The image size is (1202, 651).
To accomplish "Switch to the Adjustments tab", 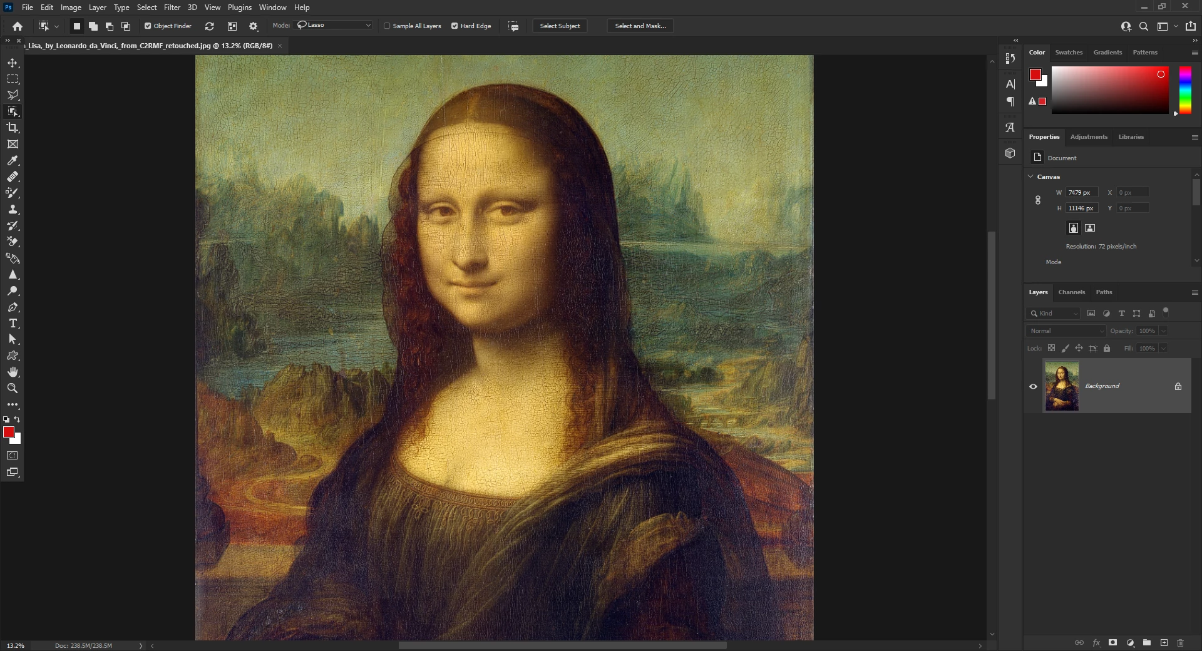I will pyautogui.click(x=1089, y=137).
